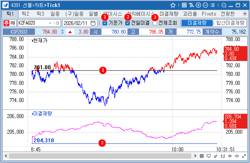Click the calendar icon beside the date field

tap(93, 23)
